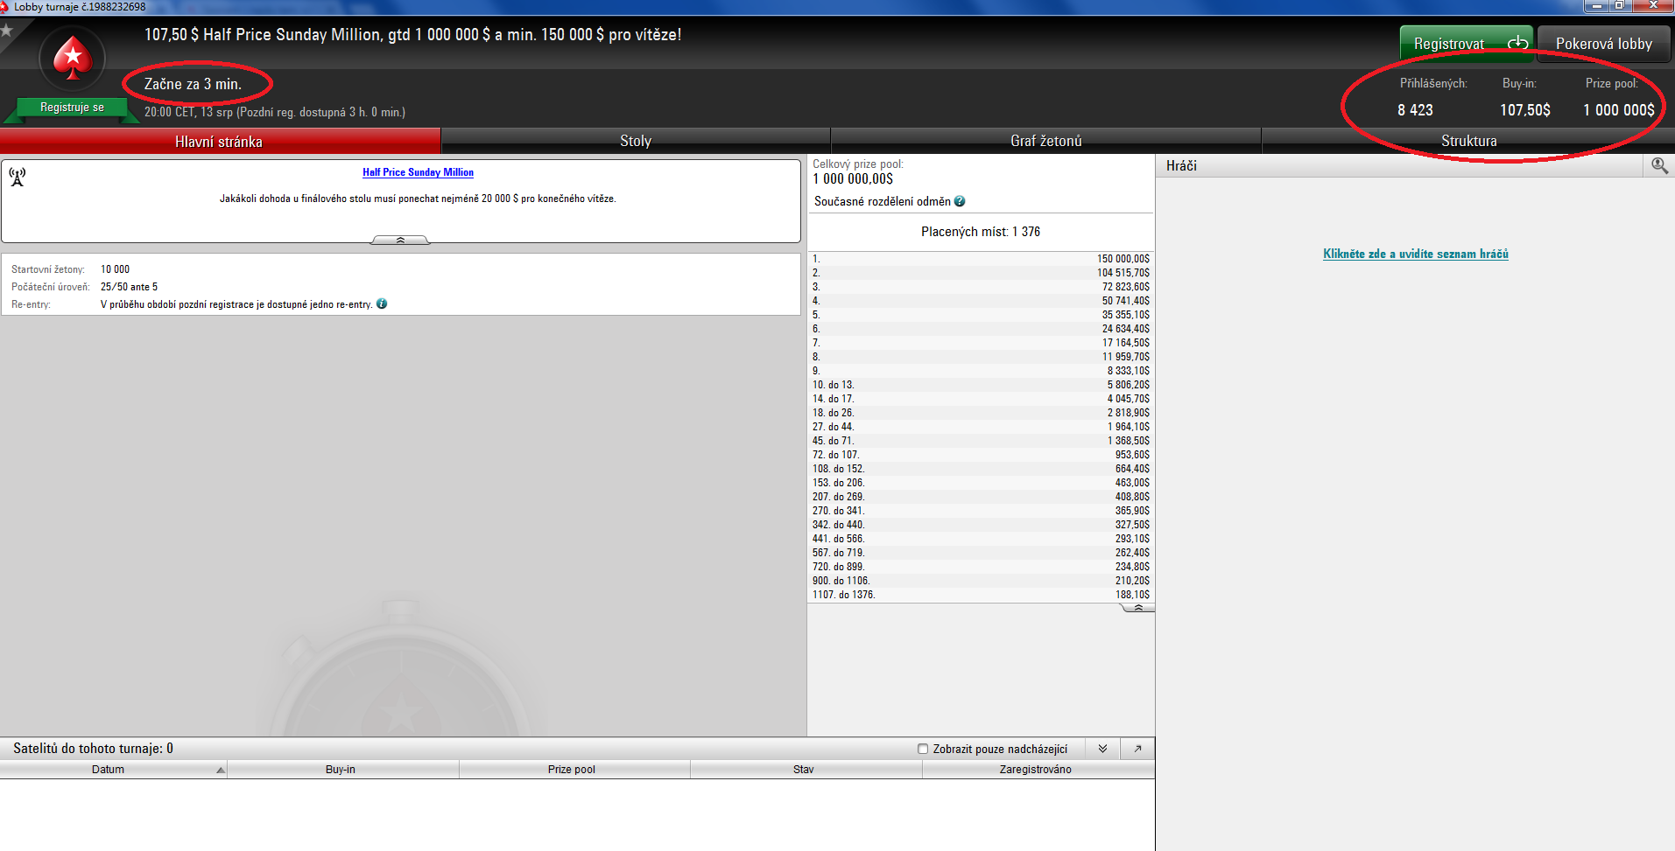Click registered count 8 423

(1415, 110)
